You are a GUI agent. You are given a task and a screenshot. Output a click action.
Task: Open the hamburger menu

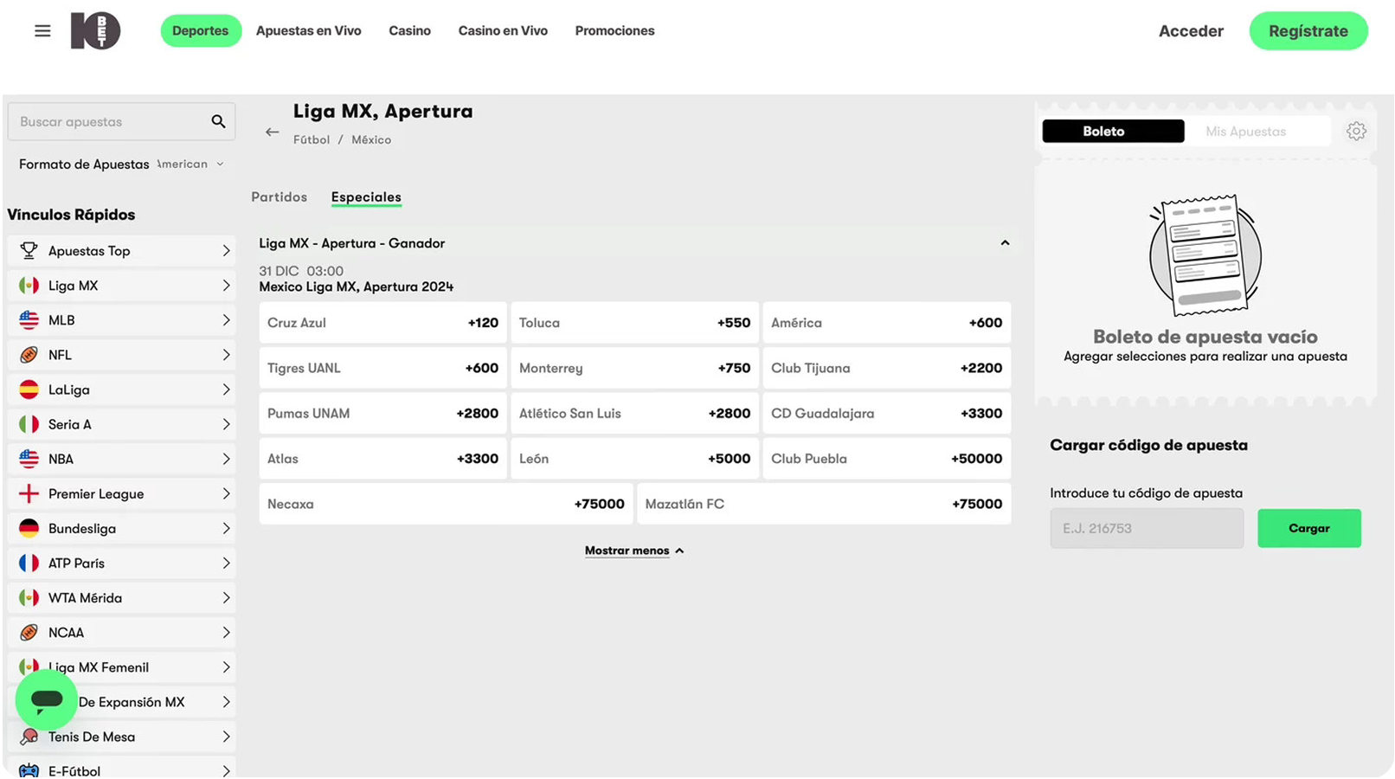(42, 31)
